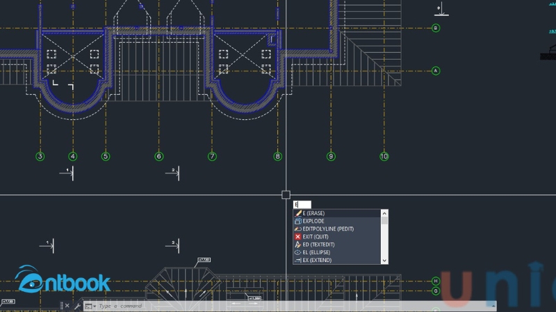Select grid bubble labeled H
The image size is (556, 312).
pos(436,281)
